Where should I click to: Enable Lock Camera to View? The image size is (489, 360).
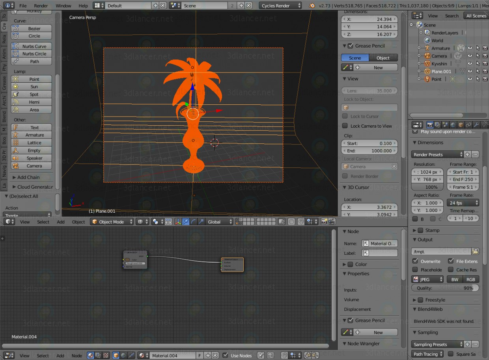345,126
